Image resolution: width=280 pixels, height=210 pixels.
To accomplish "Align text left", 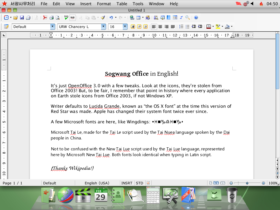I will point(154,27).
